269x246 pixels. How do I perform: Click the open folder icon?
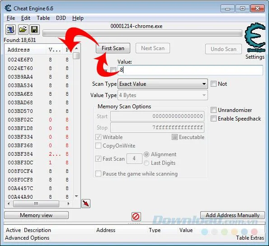(x=23, y=29)
